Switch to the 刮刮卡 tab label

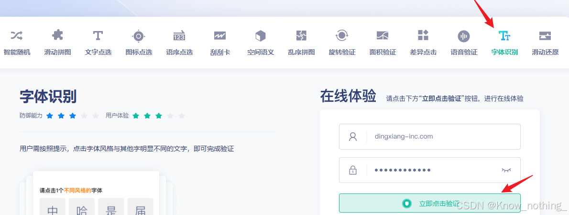point(220,52)
